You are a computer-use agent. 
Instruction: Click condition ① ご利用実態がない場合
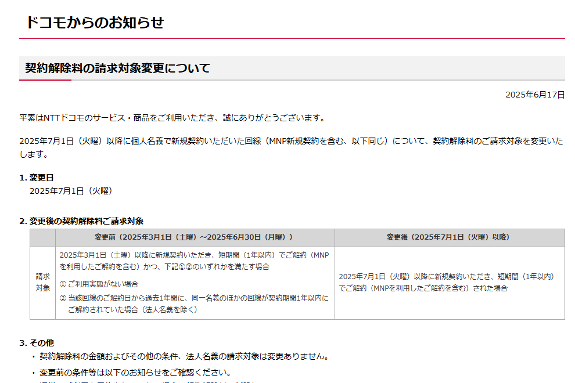tap(99, 284)
